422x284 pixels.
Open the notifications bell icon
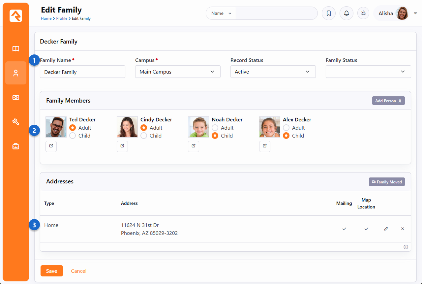[x=346, y=14]
